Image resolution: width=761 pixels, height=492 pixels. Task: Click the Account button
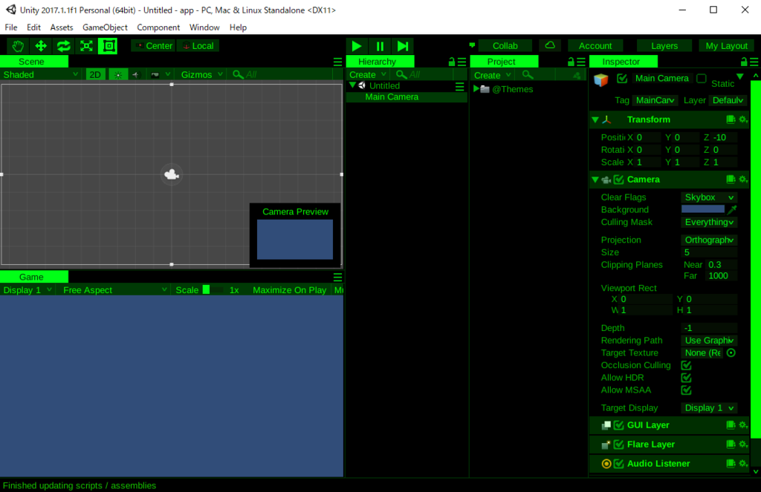[x=595, y=45]
